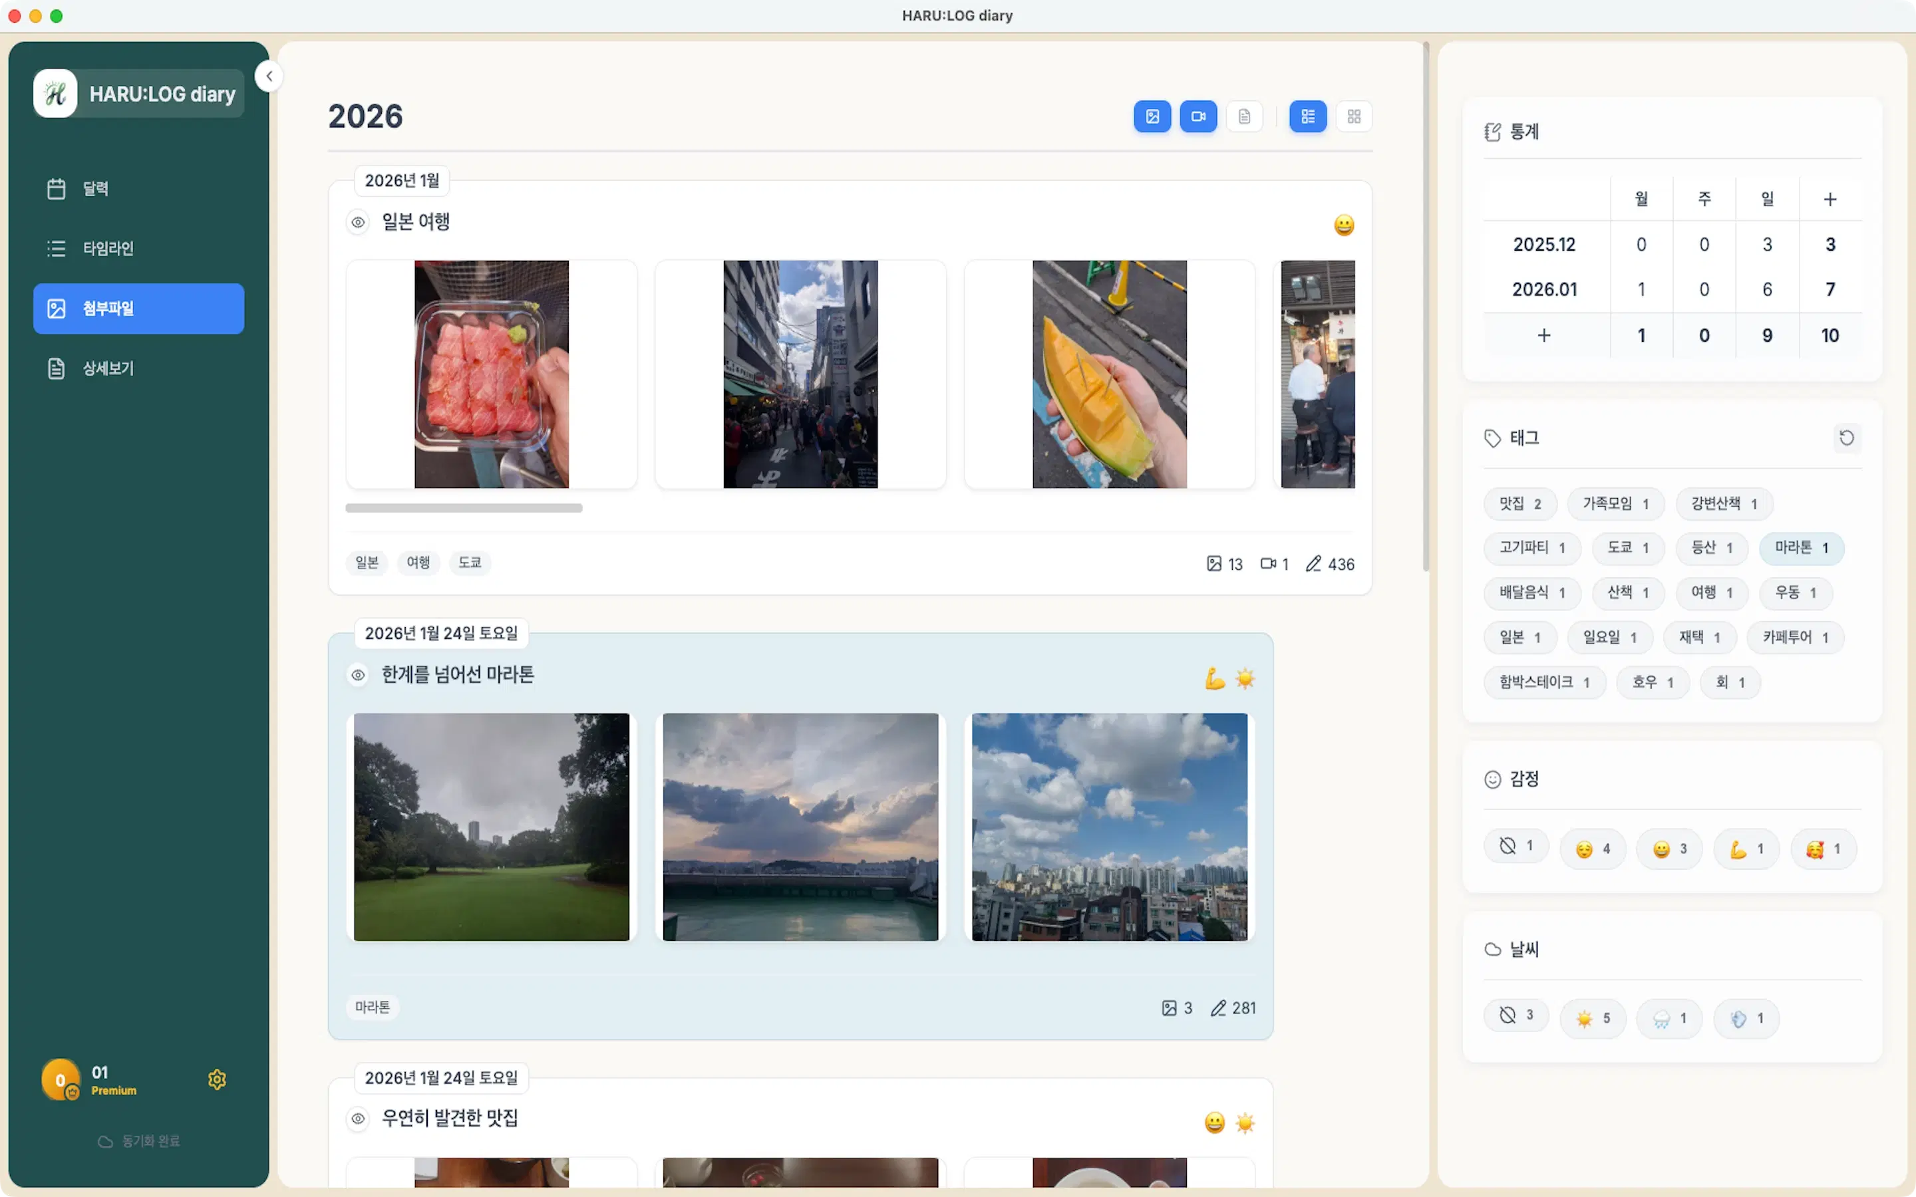1916x1197 pixels.
Task: Collapse the sidebar with the chevron button
Action: (269, 76)
